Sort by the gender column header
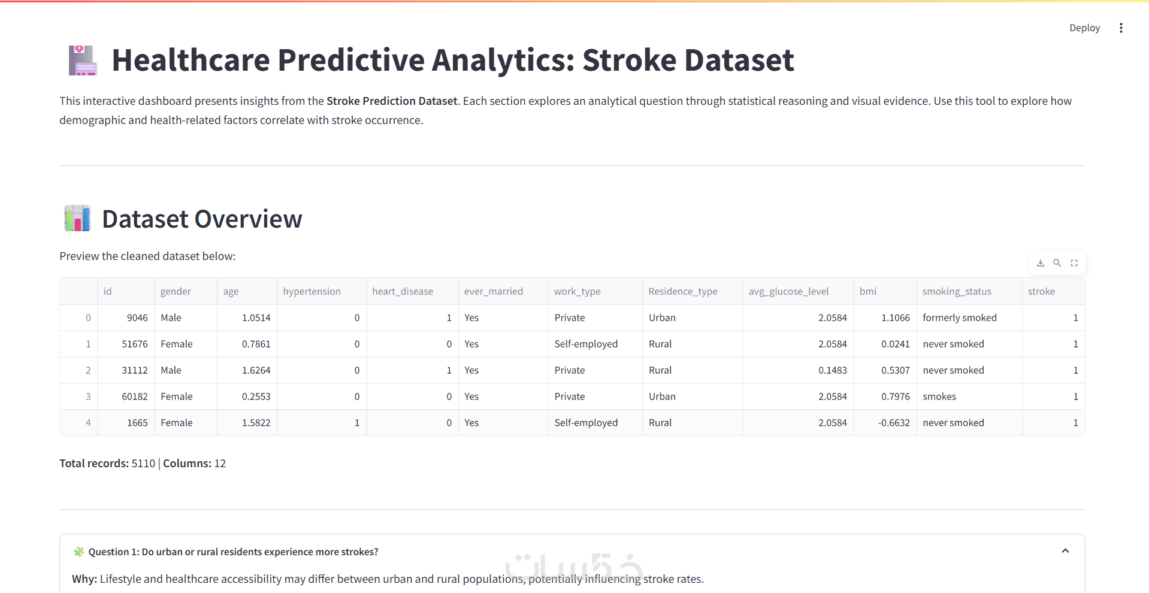 coord(176,292)
